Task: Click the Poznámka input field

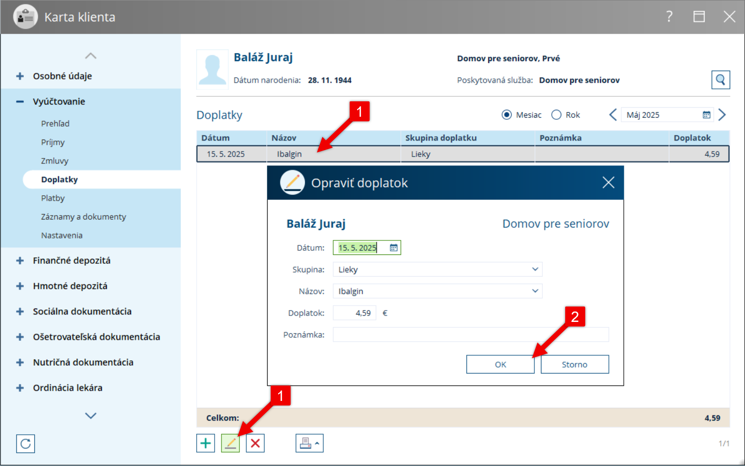Action: 471,334
